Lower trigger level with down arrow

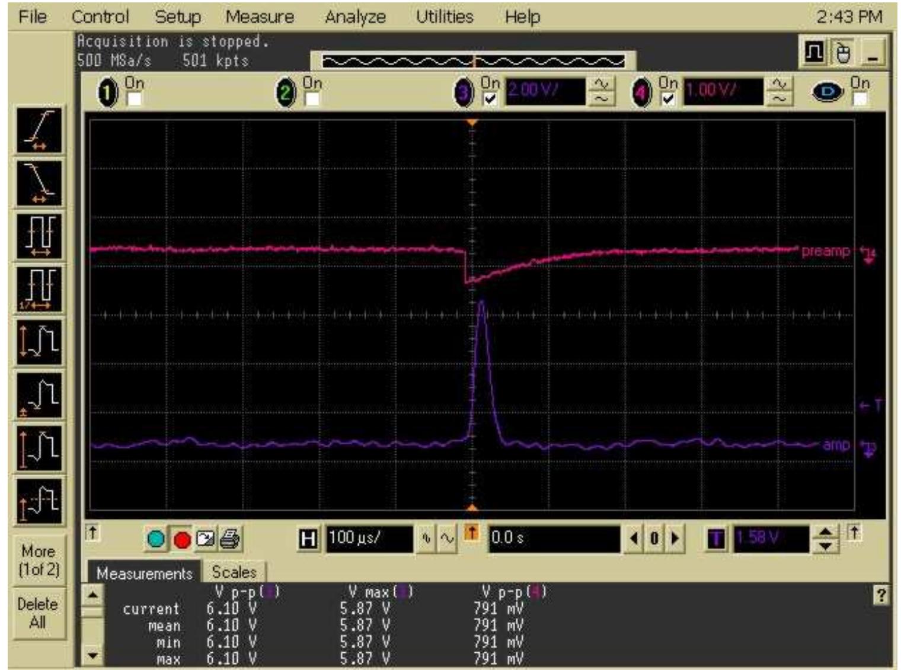(825, 546)
